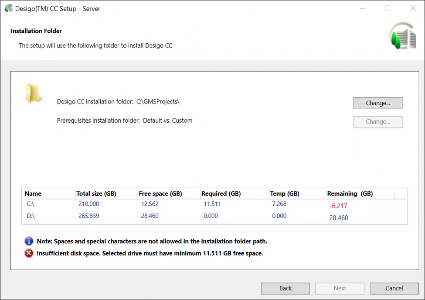Close the setup window

[x=413, y=8]
